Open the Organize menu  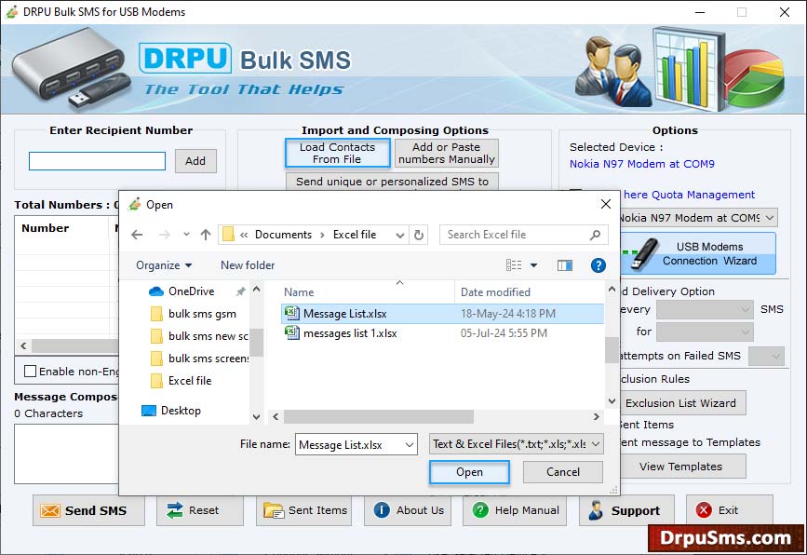[164, 265]
